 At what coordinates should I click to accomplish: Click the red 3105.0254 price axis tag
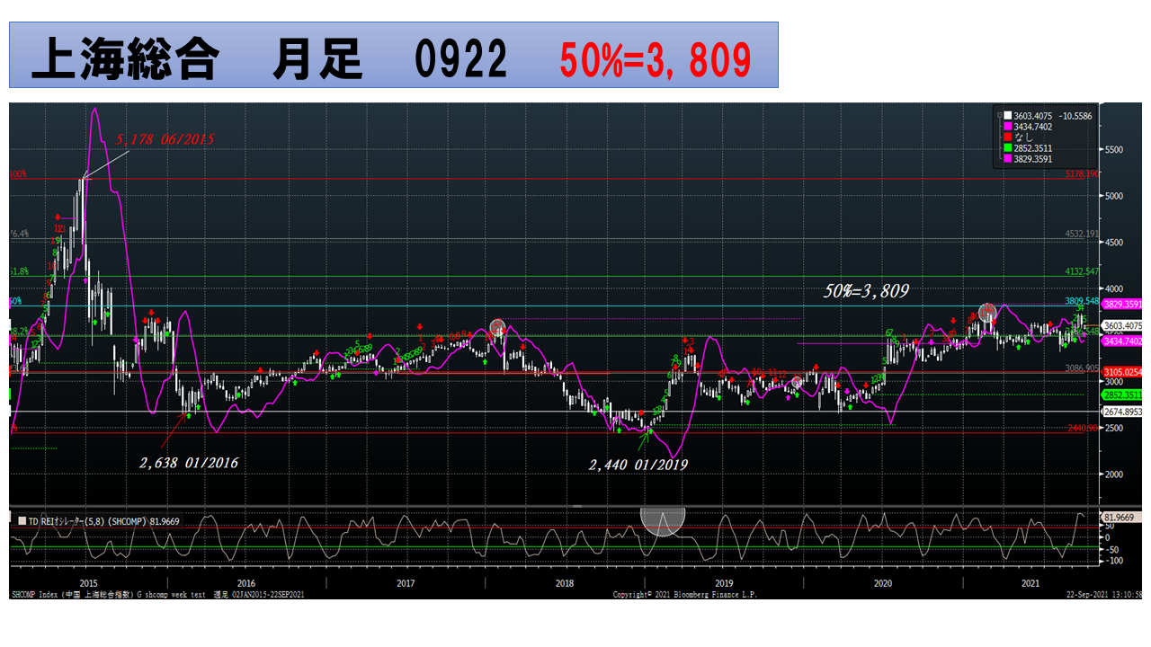pos(1121,372)
